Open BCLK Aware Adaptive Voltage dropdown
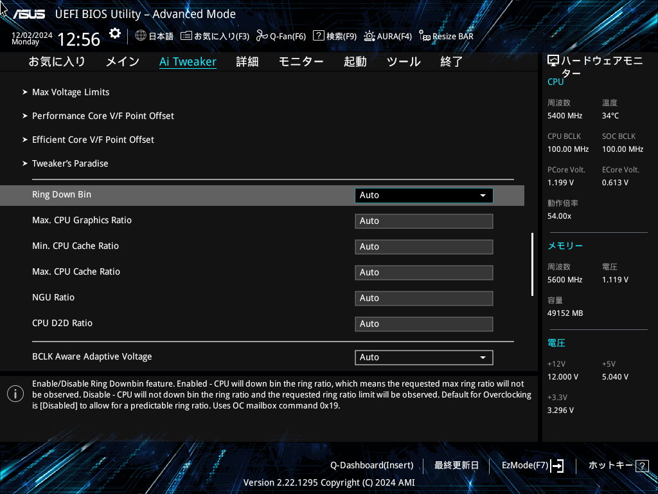 [x=424, y=358]
